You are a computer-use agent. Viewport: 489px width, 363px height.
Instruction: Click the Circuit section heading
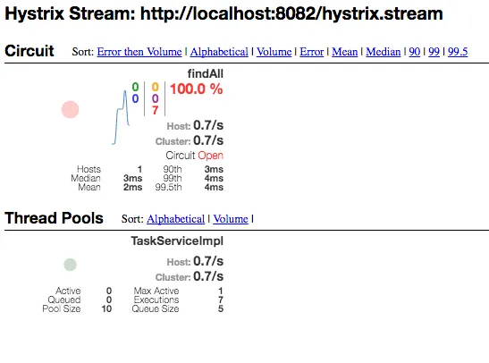click(30, 51)
